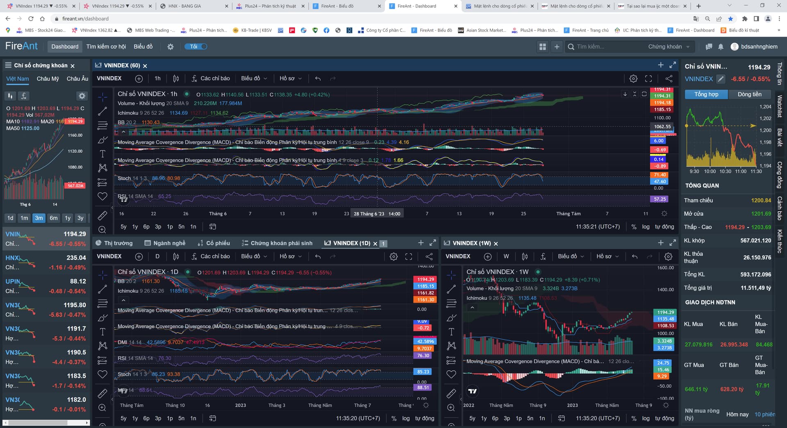Toggle log scale on the 1W chart
787x428 pixels.
pyautogui.click(x=646, y=418)
